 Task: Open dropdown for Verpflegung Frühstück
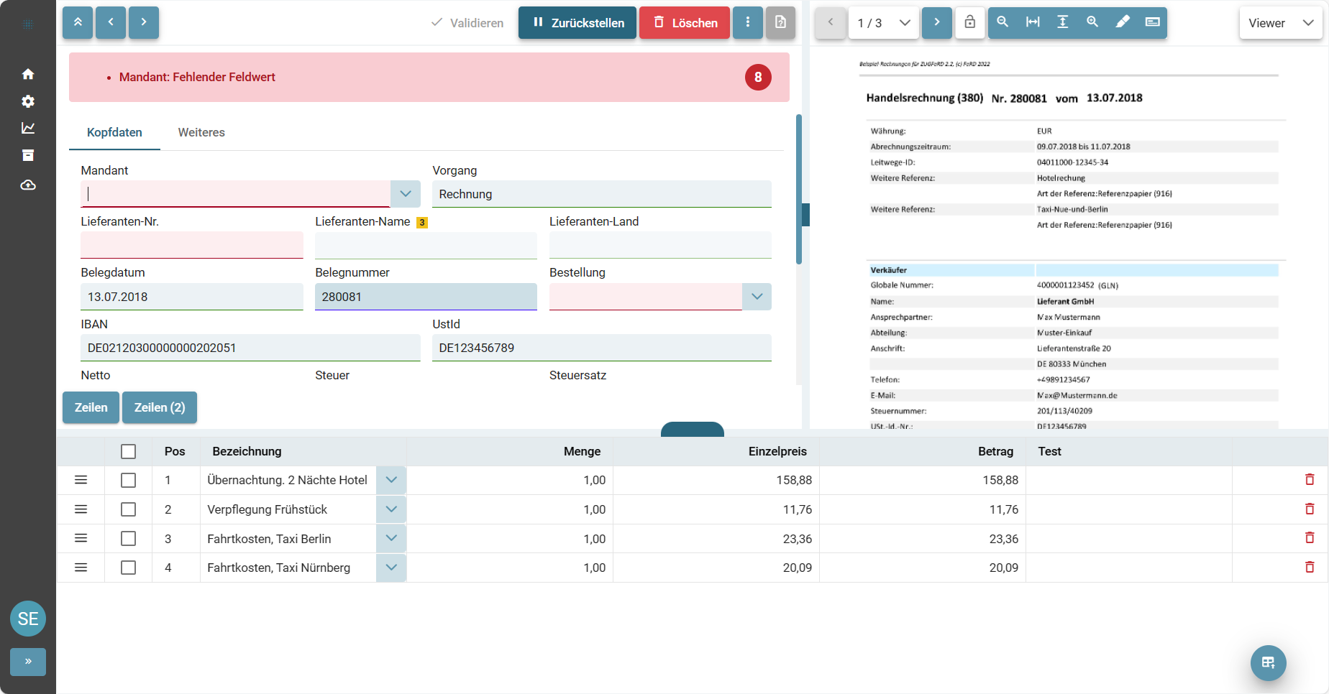click(391, 509)
